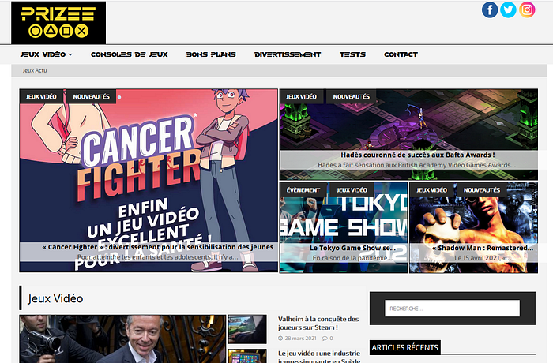Open the Twitter social icon
This screenshot has width=553, height=363.
point(508,10)
